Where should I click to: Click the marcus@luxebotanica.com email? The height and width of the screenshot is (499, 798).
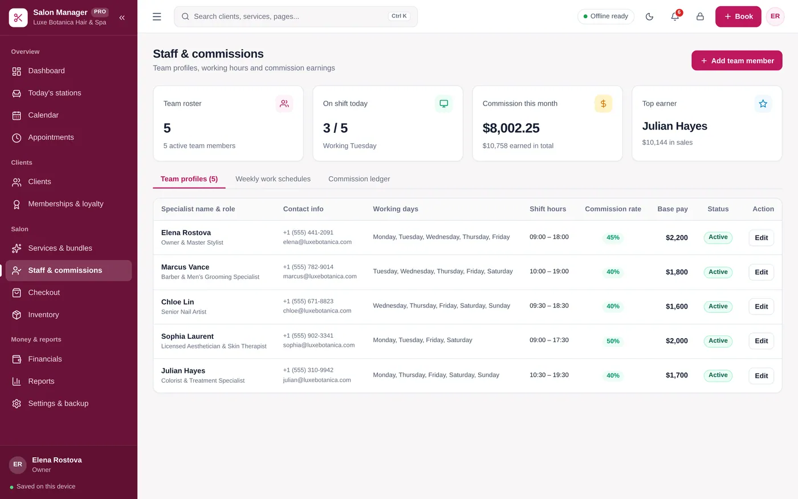(320, 277)
